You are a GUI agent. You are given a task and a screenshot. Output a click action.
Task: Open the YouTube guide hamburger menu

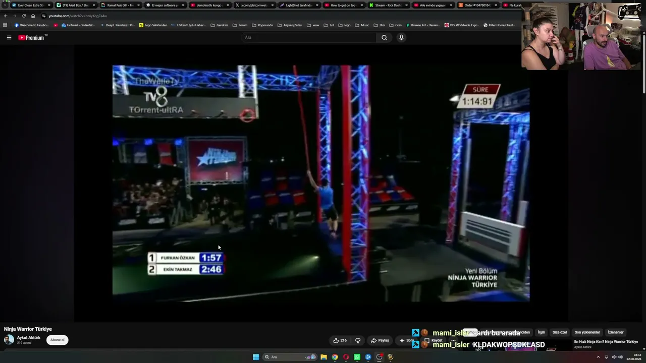(x=9, y=37)
